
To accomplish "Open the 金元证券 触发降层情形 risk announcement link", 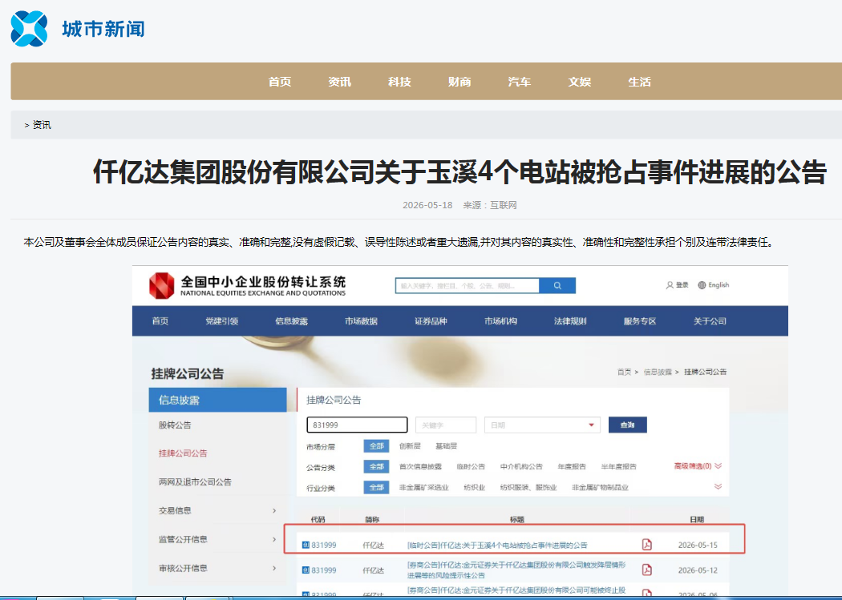I will [x=516, y=570].
